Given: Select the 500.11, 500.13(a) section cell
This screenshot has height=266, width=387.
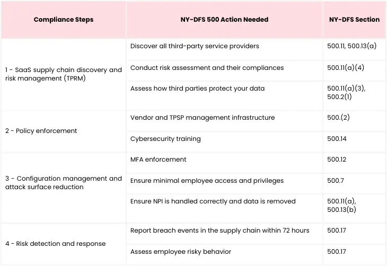Looking at the screenshot, I should coord(351,46).
